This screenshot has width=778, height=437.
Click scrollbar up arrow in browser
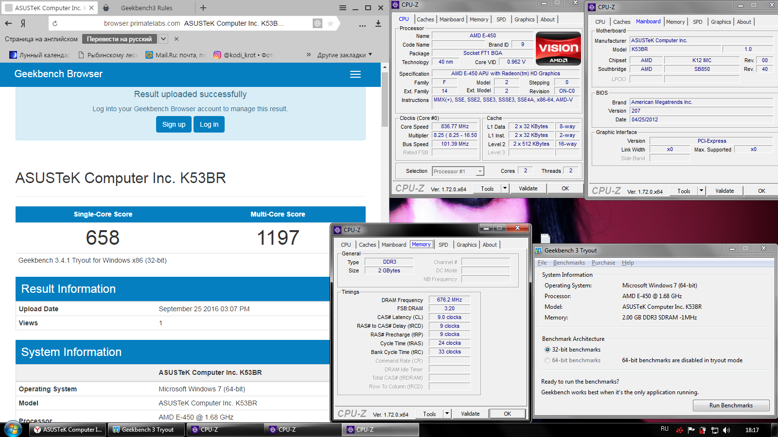coord(385,67)
